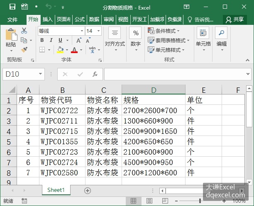Click Decrease Font Size icon

88,40
